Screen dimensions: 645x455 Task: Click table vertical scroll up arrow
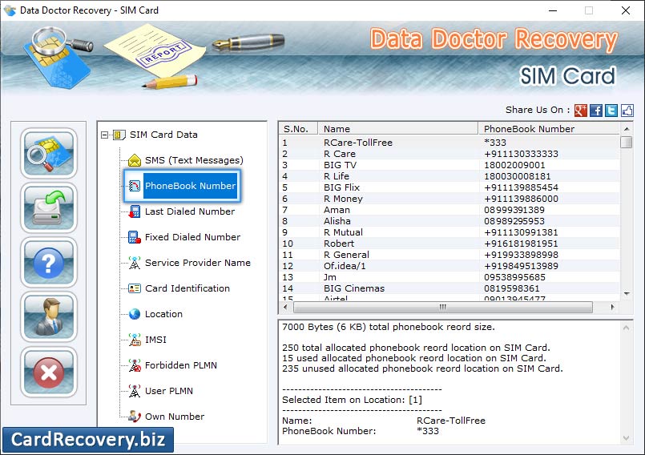(x=627, y=129)
